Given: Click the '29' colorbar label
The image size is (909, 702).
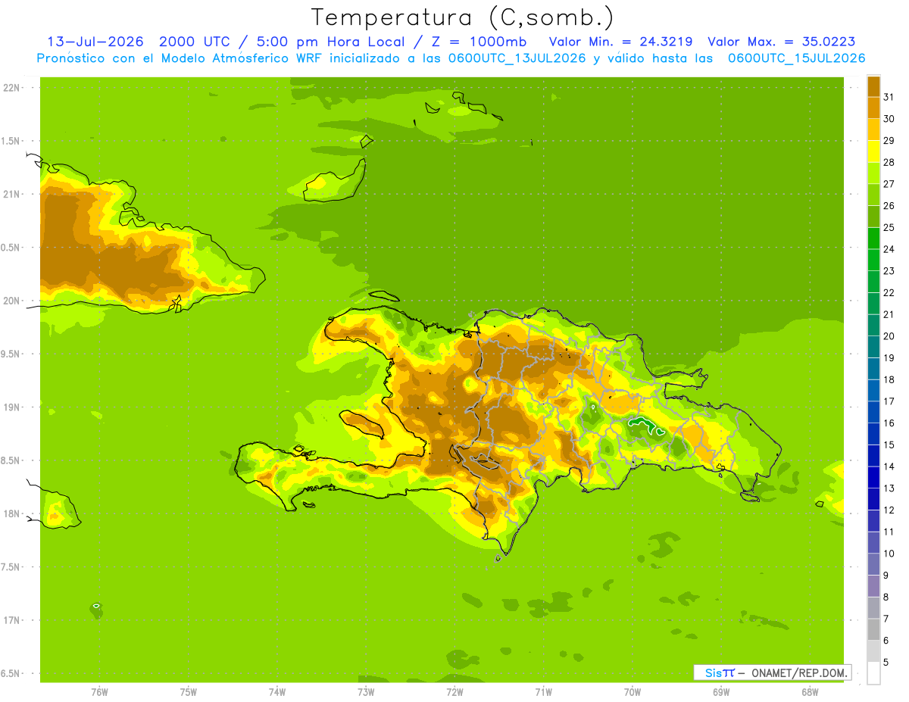Looking at the screenshot, I should pos(889,140).
